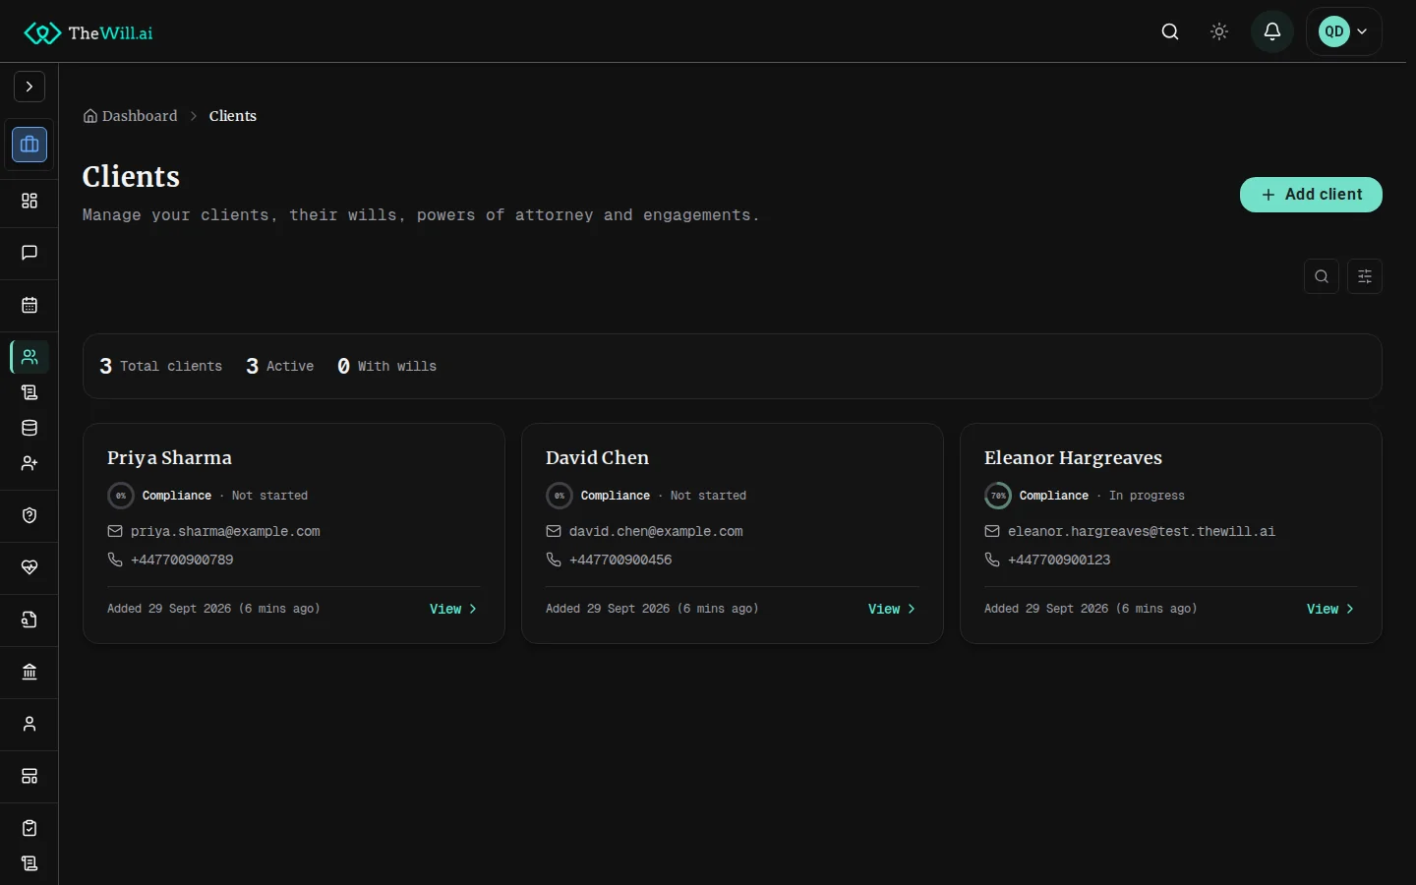Open the client list filter options

[x=1365, y=276]
